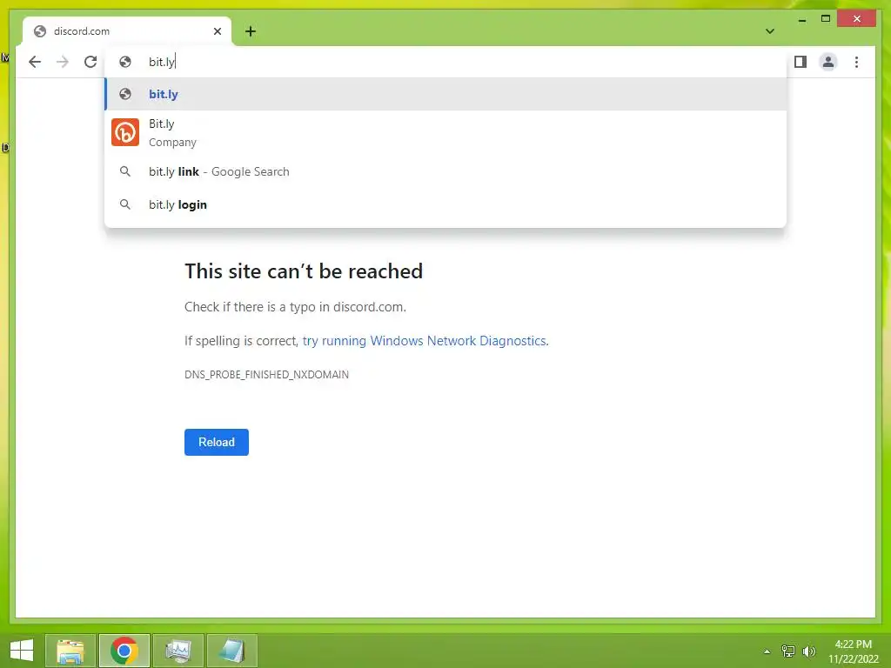Open the tab search chevron

pos(770,31)
